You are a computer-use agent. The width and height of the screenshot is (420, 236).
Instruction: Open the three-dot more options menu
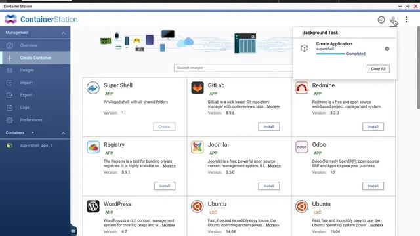[406, 19]
